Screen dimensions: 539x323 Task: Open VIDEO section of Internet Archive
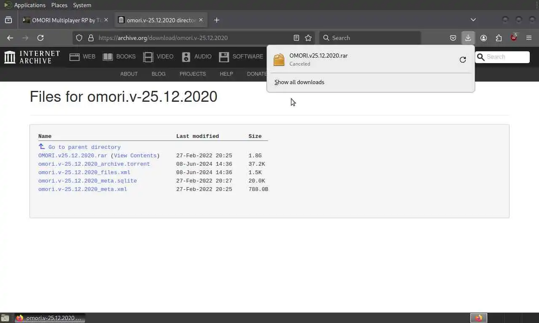tap(158, 56)
